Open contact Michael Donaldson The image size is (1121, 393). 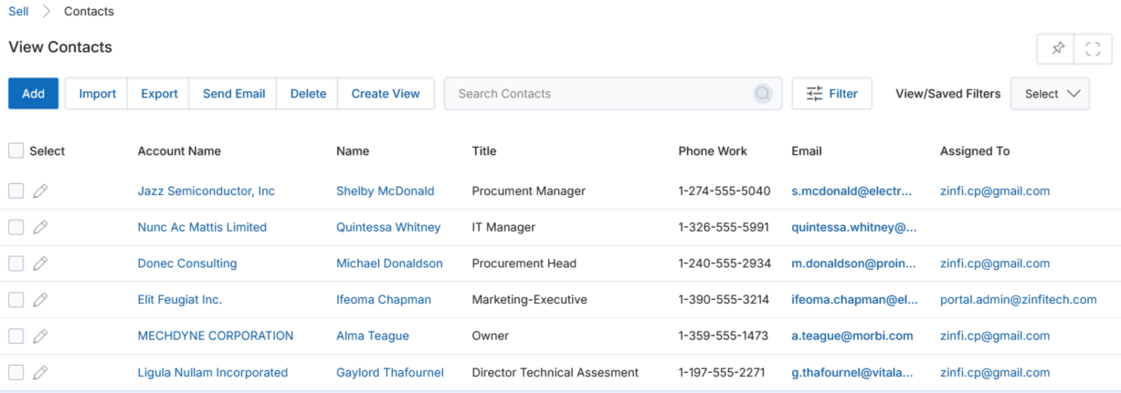pos(389,264)
